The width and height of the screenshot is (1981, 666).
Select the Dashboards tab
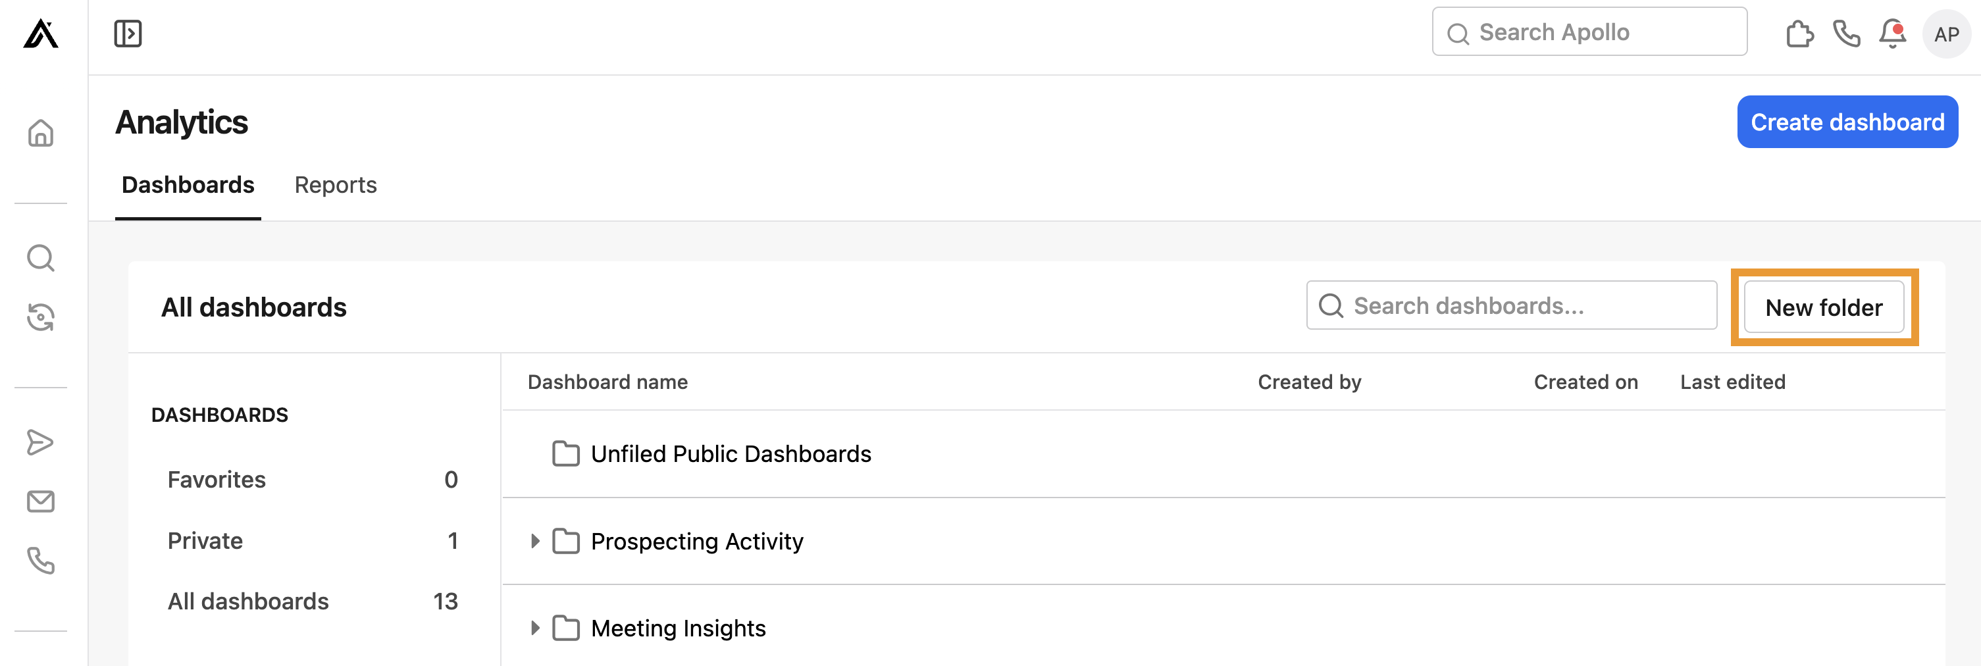pyautogui.click(x=188, y=184)
